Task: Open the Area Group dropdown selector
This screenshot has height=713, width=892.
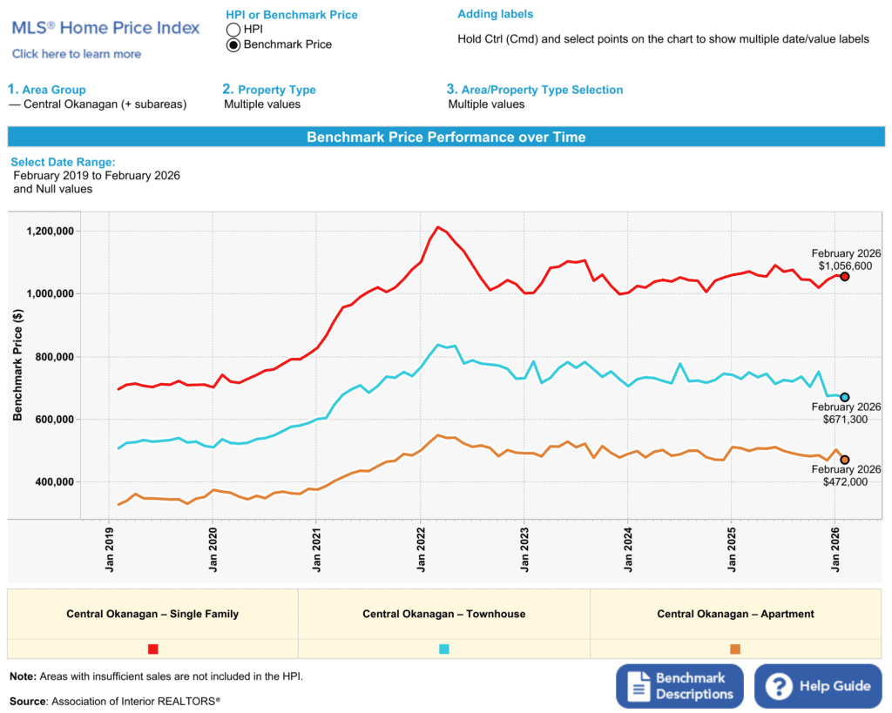Action: click(x=98, y=104)
